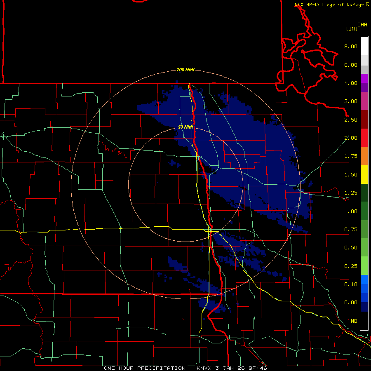Click the 0.00 legend value
371x371 pixels.
click(x=351, y=303)
